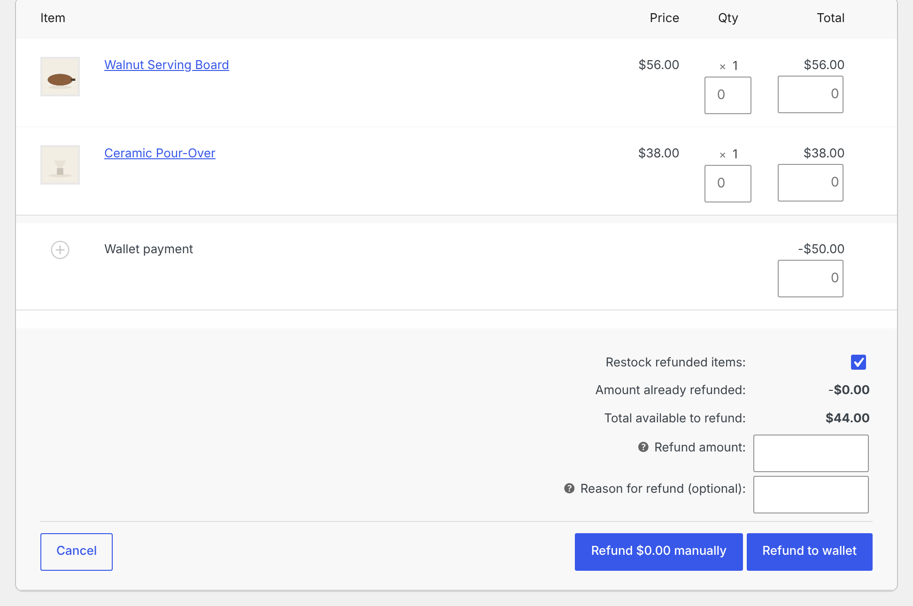Open the Ceramic Pour-Over thumbnail
This screenshot has height=606, width=913.
[60, 165]
